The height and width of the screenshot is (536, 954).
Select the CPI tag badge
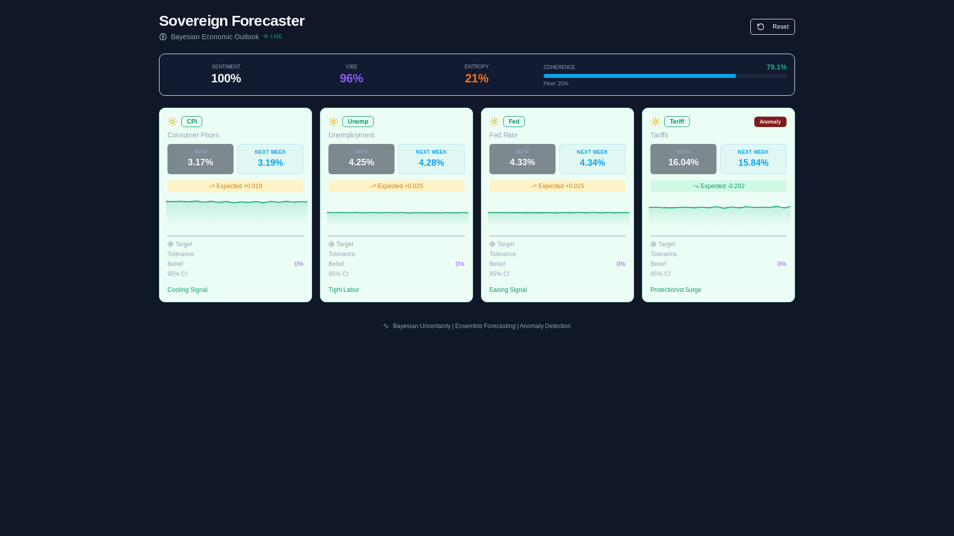pyautogui.click(x=192, y=122)
